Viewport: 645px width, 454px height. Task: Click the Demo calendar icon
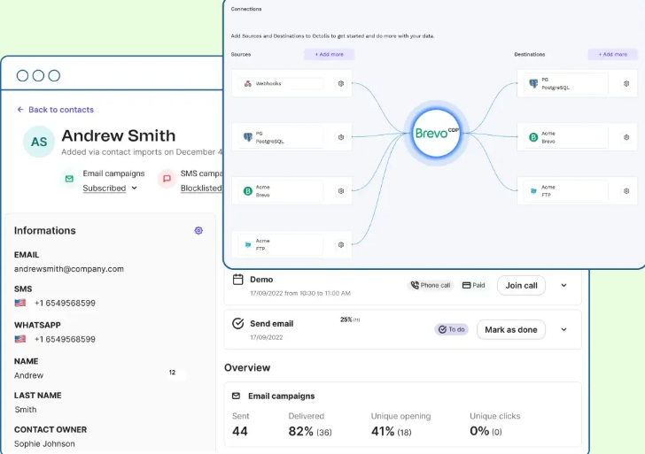click(x=237, y=280)
